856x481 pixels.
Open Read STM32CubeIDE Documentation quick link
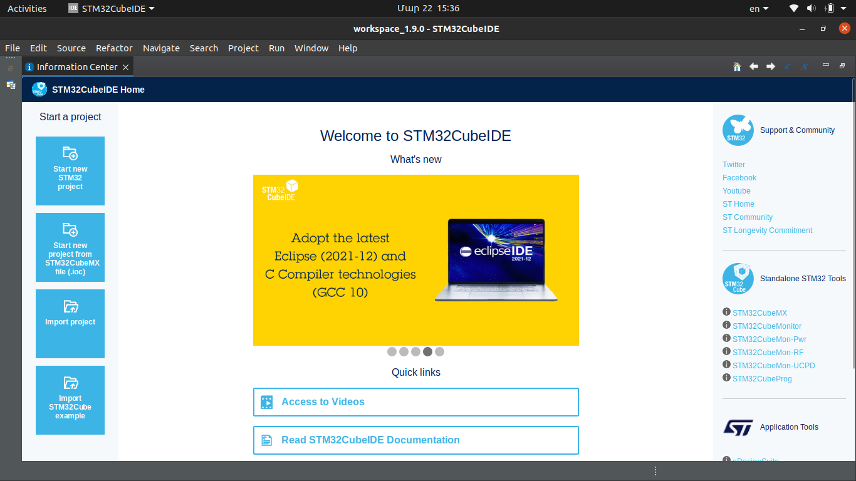416,440
